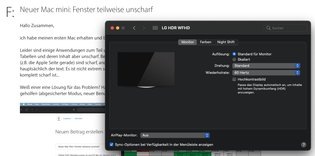This screenshot has height=156, width=315.
Task: Select Standard für Monitor resolution
Action: 234,54
